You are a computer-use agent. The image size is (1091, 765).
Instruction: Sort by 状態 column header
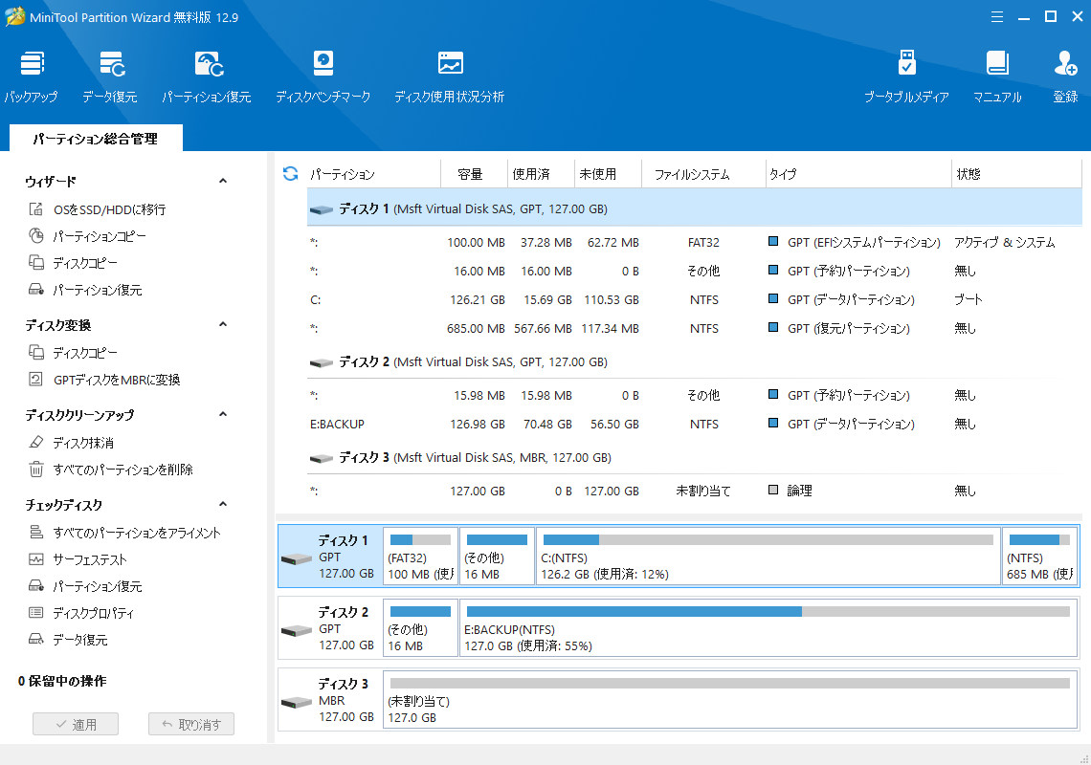[1016, 174]
